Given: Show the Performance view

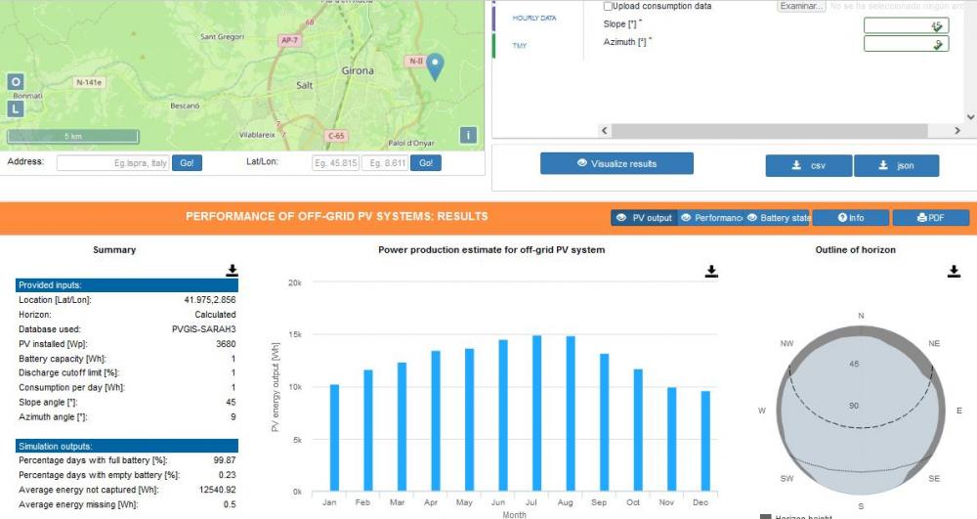Looking at the screenshot, I should [x=711, y=217].
